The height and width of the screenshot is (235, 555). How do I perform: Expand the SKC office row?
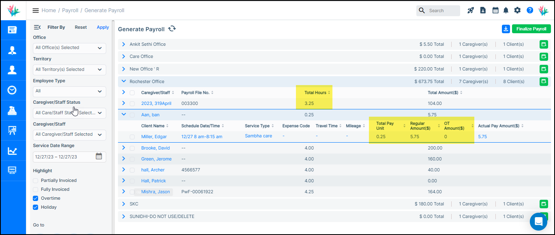click(x=124, y=204)
